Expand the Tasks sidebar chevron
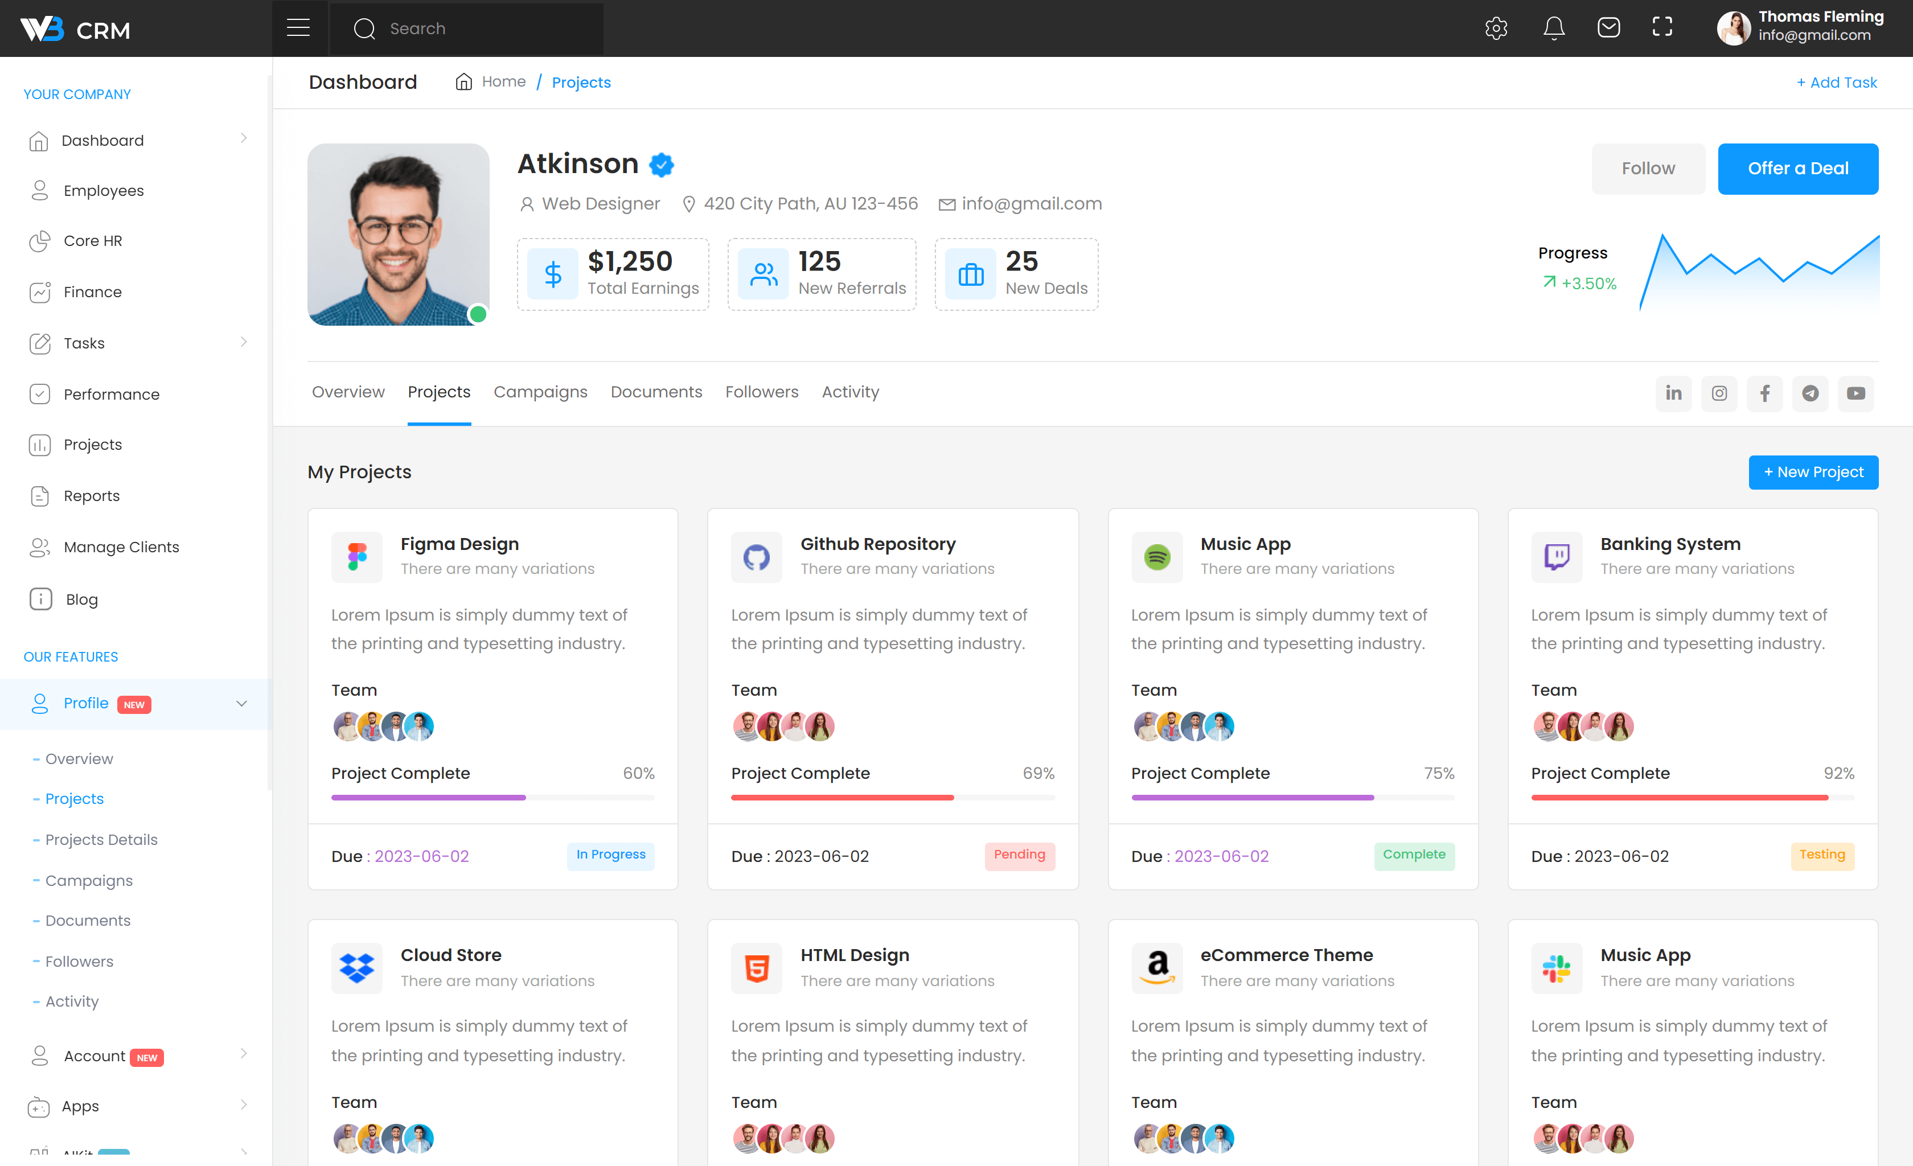1913x1166 pixels. pos(244,342)
